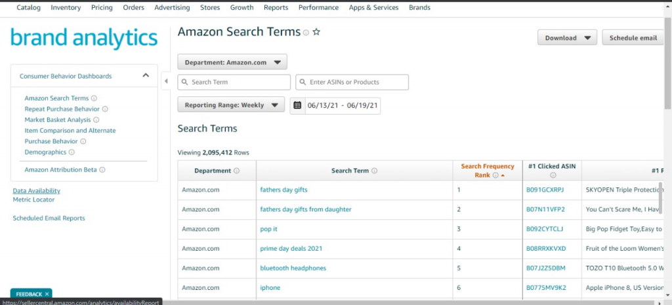Click info icon next to Market Basket Analysis

(96, 120)
